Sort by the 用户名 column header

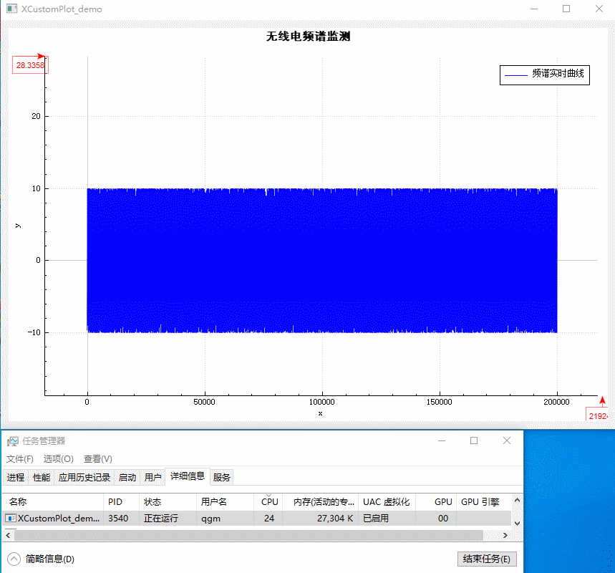tap(225, 501)
